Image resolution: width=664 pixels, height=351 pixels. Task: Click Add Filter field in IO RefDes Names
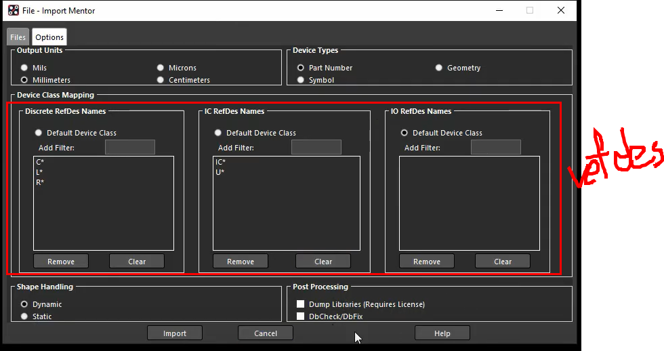click(x=496, y=147)
